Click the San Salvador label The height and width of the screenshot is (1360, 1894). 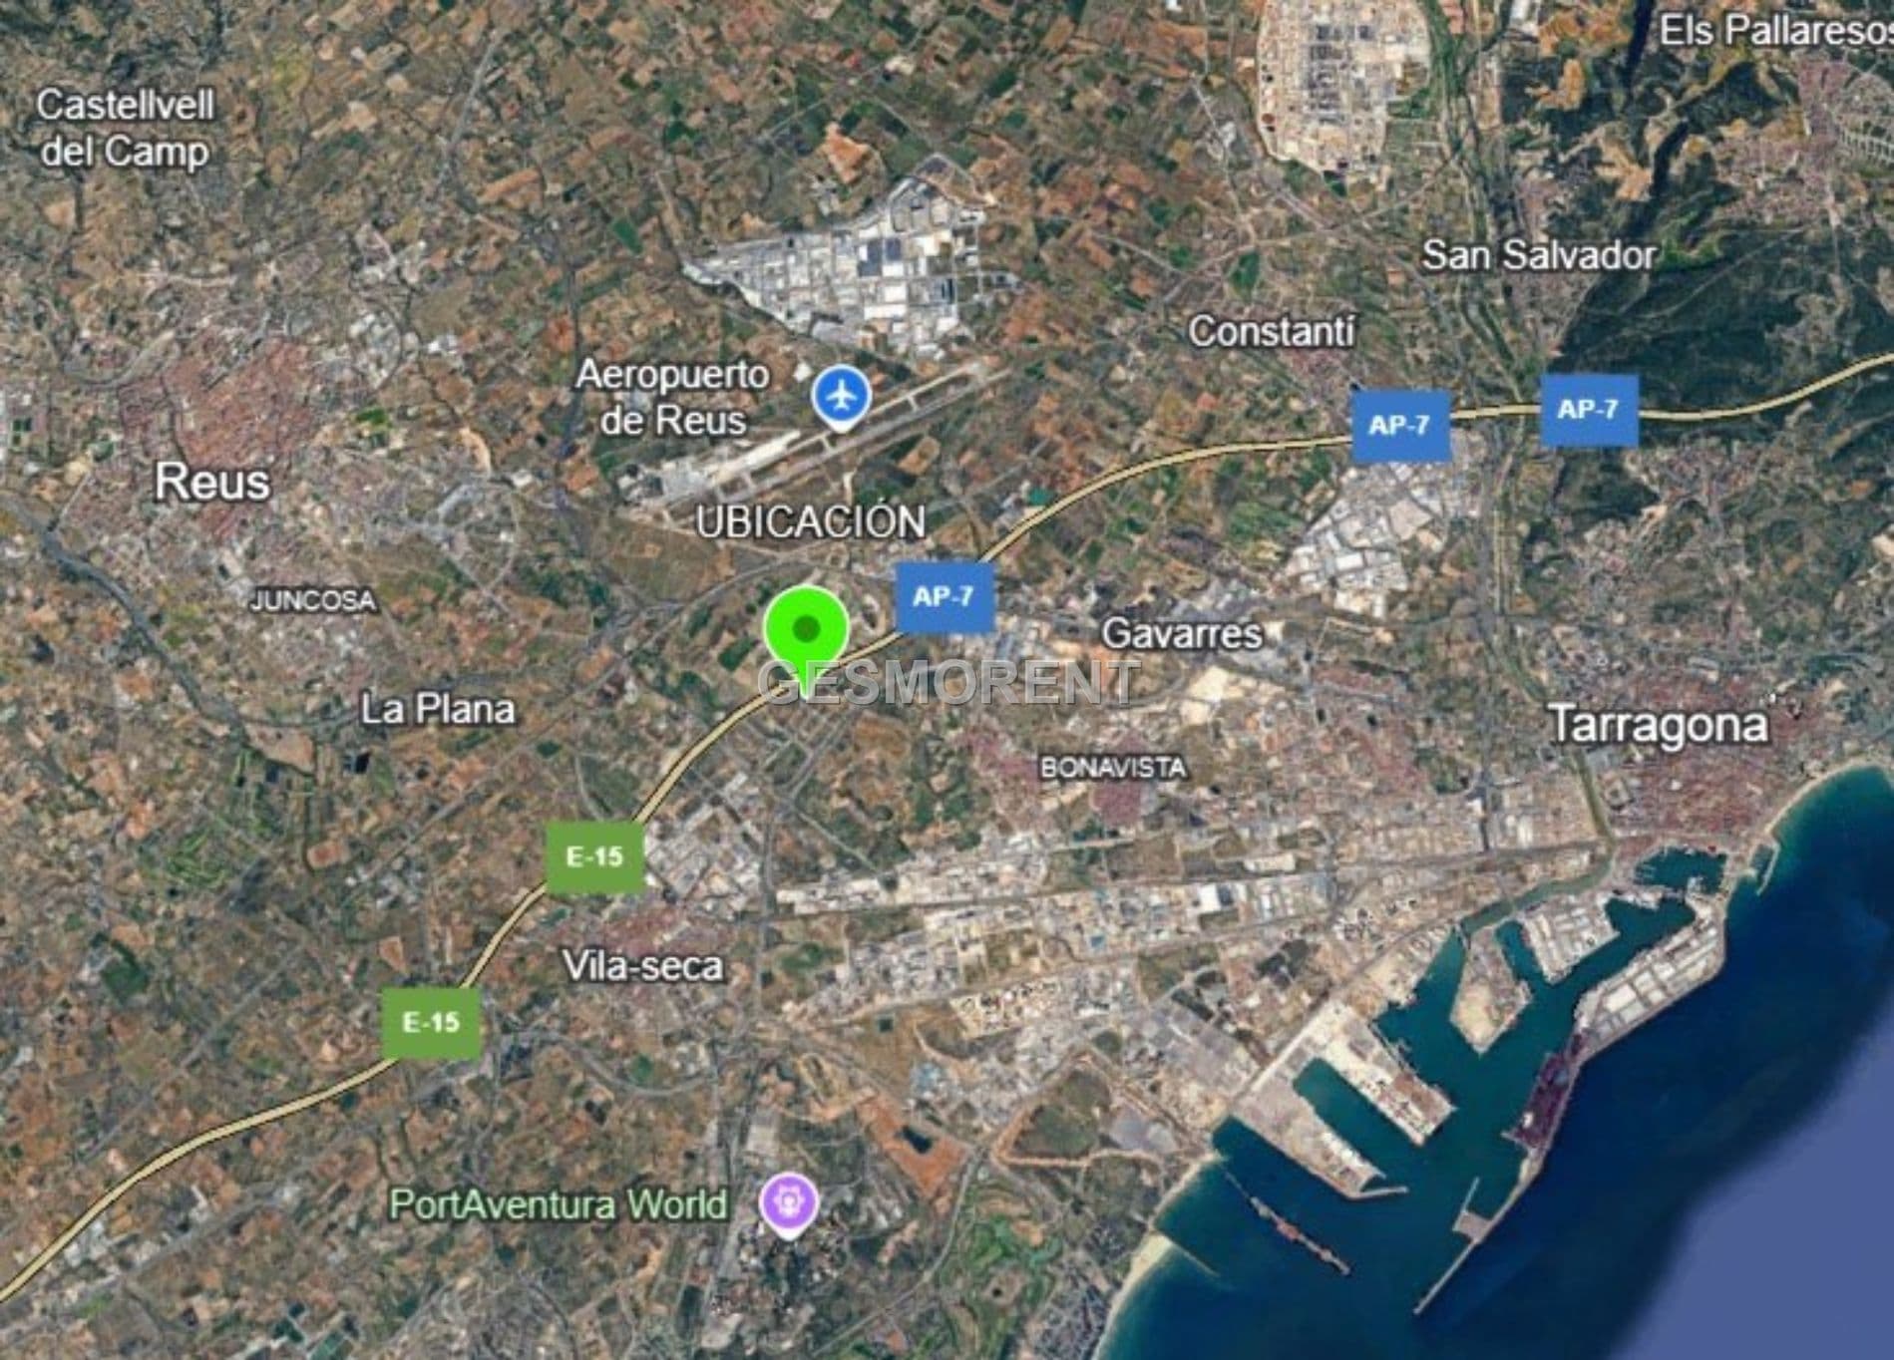[x=1539, y=255]
